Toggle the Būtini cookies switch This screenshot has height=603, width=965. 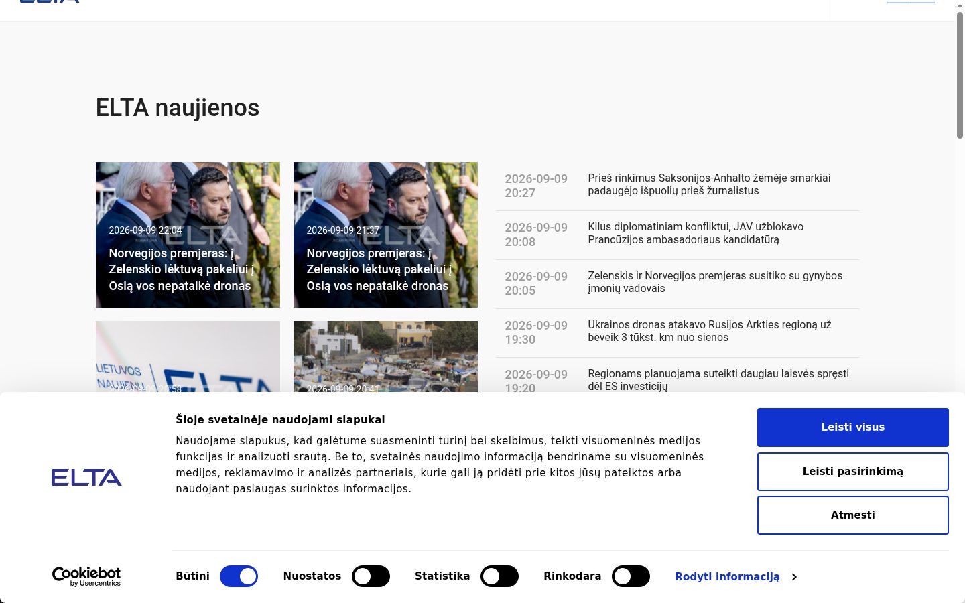point(239,576)
